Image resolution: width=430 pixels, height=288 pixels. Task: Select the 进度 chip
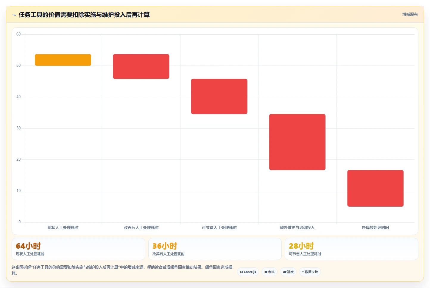coord(288,272)
